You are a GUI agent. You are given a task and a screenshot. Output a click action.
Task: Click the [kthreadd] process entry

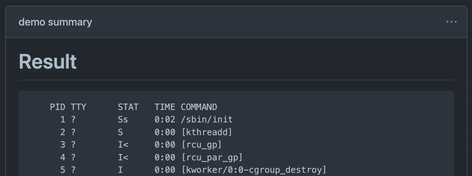pyautogui.click(x=207, y=132)
